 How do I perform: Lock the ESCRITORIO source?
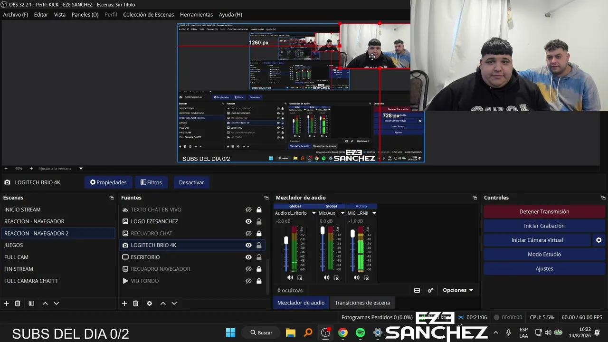(x=259, y=257)
